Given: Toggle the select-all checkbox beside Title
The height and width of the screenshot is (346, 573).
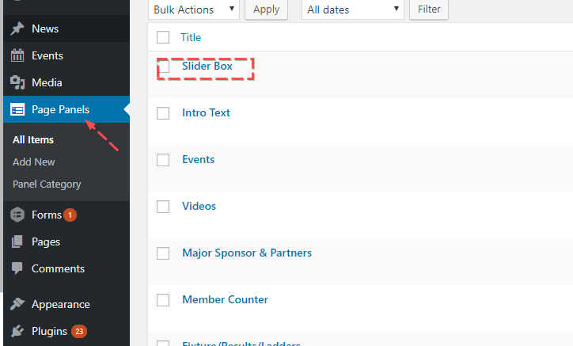Looking at the screenshot, I should tap(164, 37).
